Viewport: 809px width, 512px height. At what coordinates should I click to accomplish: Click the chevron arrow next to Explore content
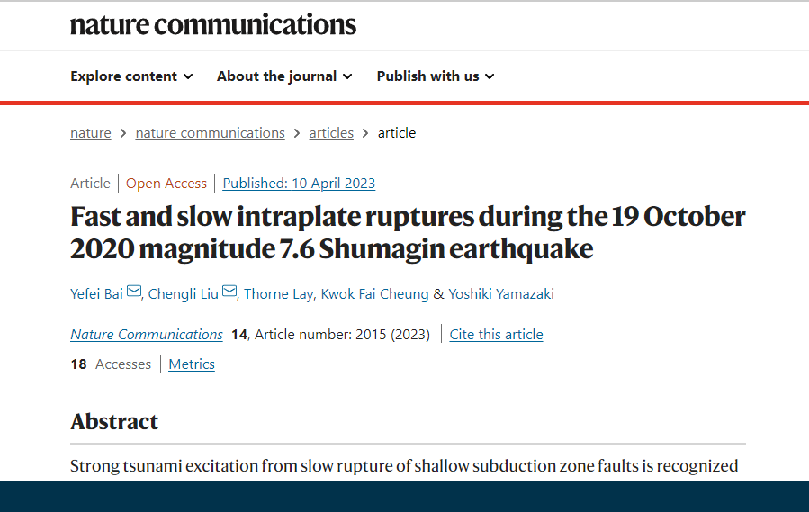click(188, 76)
